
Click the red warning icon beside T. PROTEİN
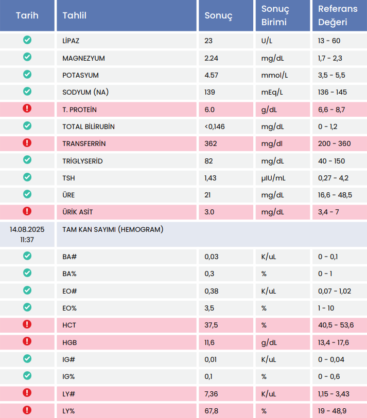pyautogui.click(x=27, y=108)
